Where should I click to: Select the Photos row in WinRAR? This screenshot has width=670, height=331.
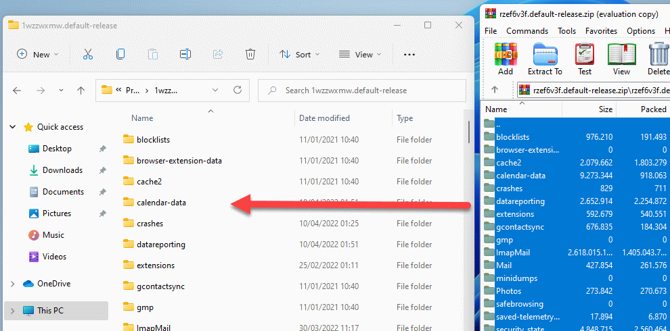pos(576,291)
